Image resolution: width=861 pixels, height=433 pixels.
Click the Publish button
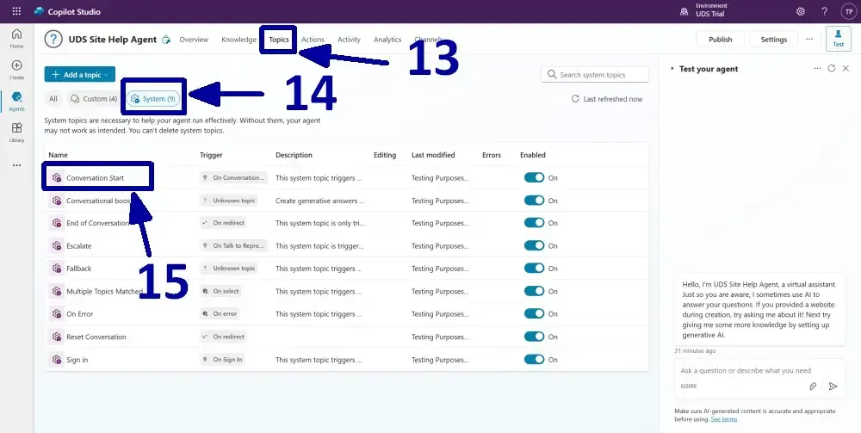721,40
